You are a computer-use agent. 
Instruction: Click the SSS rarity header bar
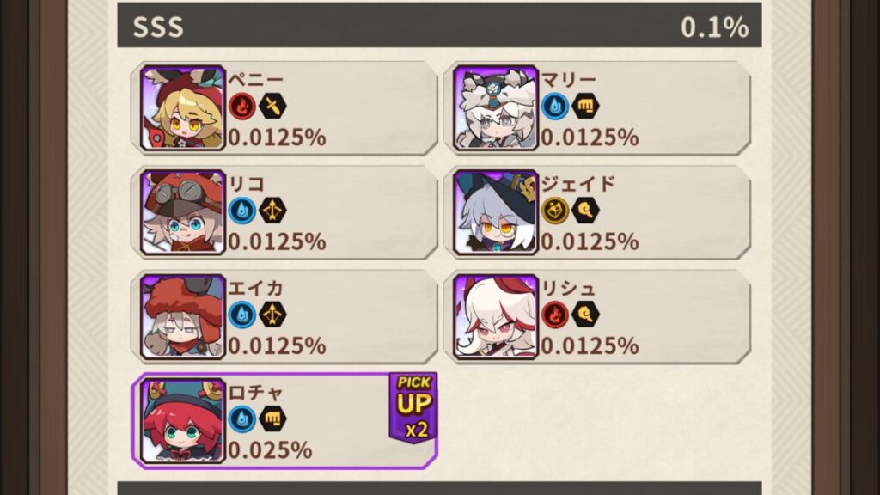pos(439,26)
